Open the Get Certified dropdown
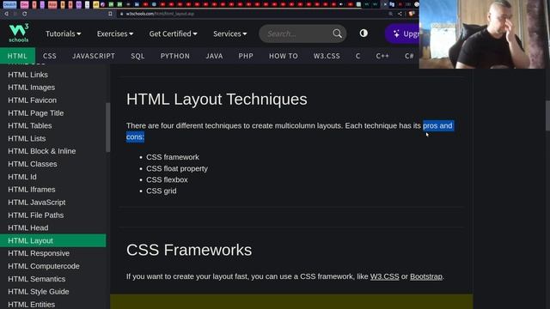Screen dimensions: 550x309 [x=173, y=33]
